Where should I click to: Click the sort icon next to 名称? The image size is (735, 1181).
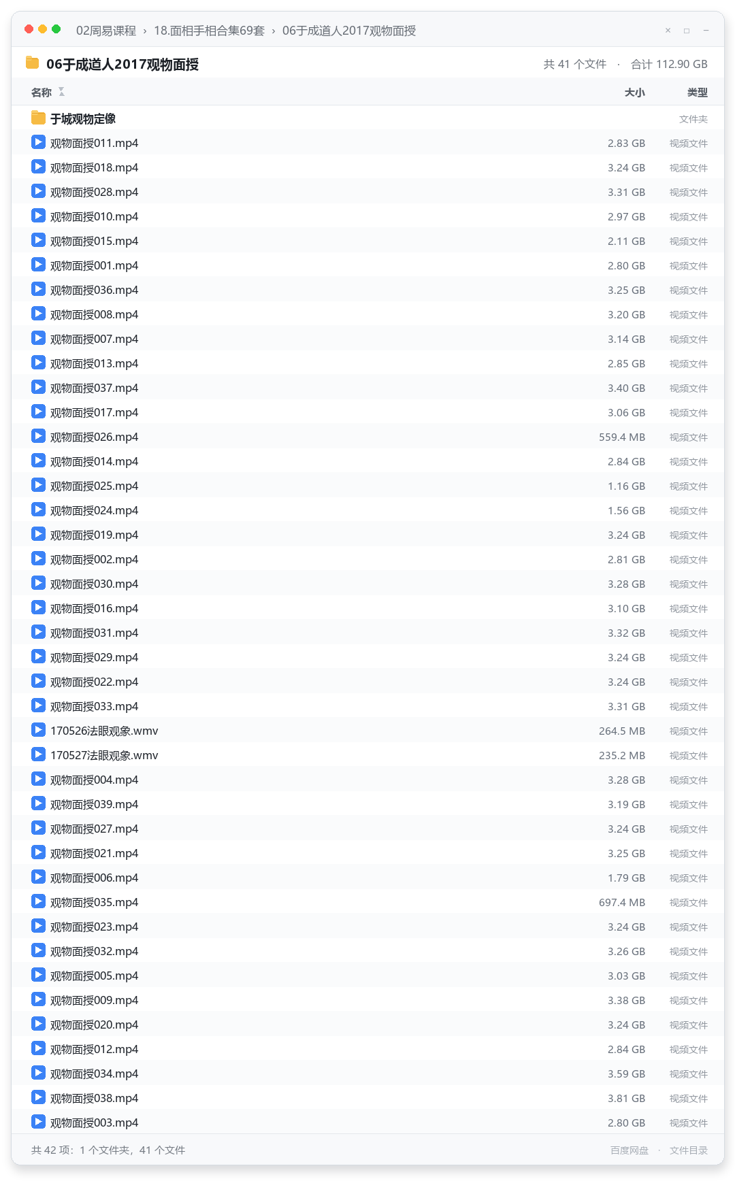61,92
